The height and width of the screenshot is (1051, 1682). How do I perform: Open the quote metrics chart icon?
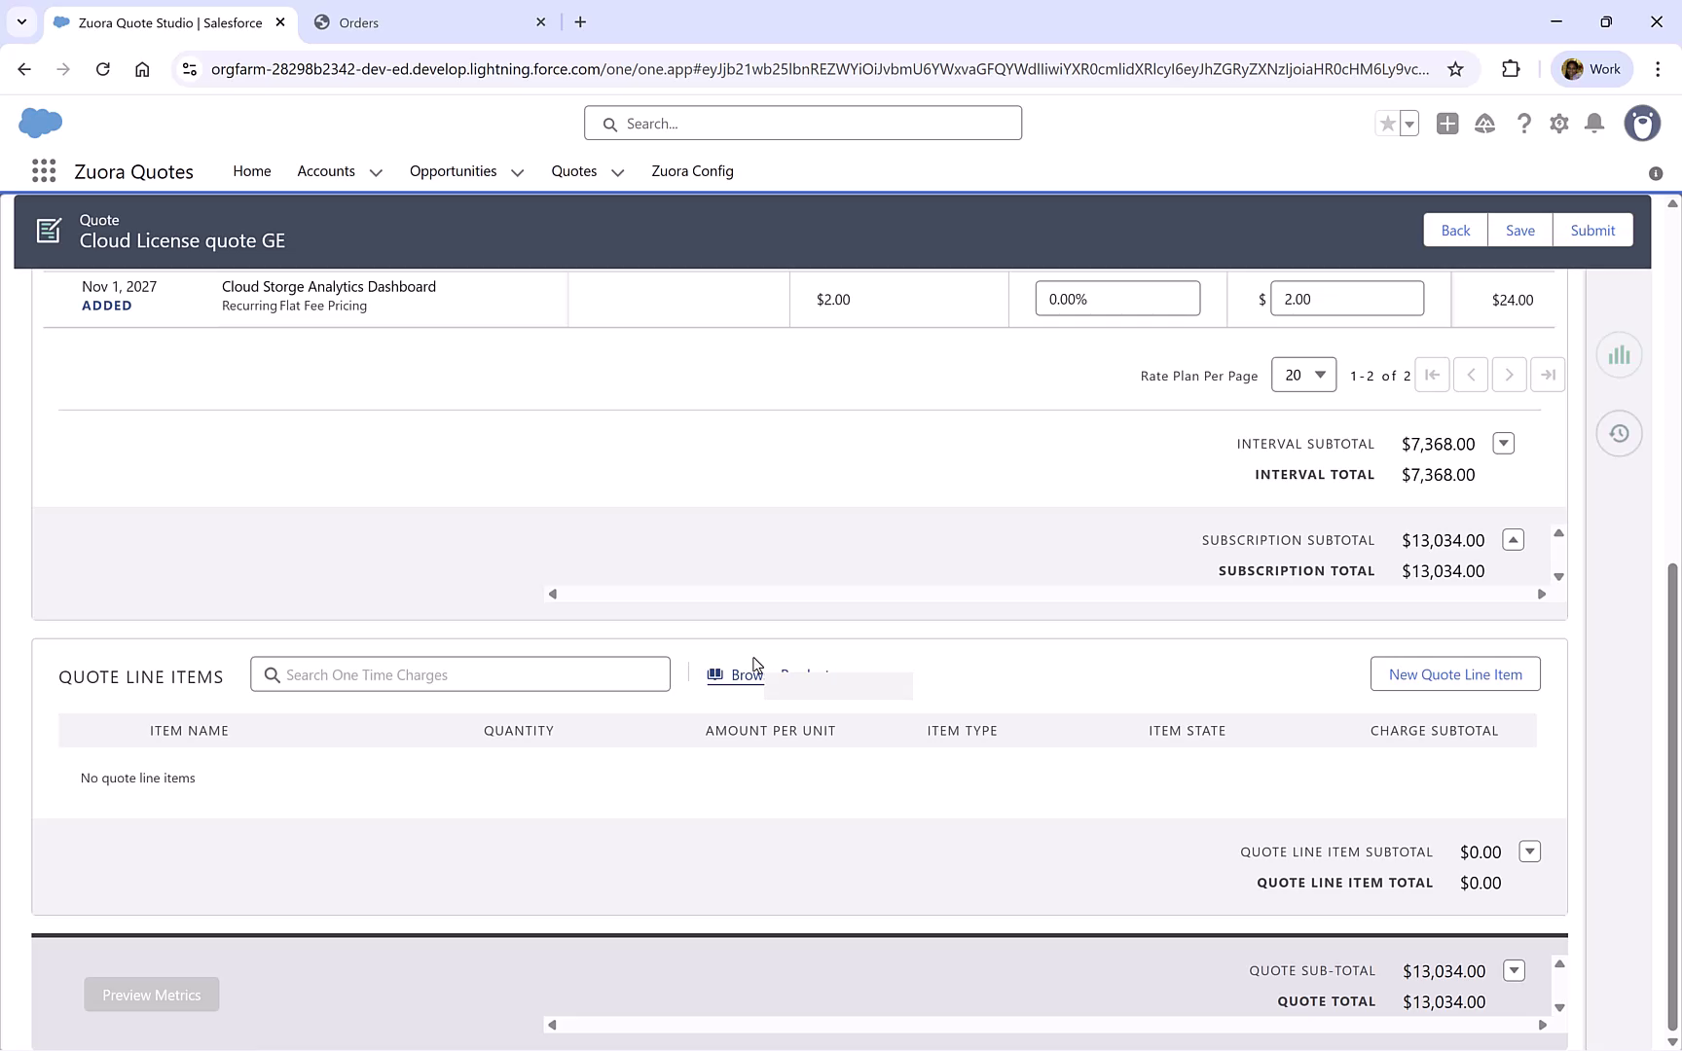[1619, 354]
